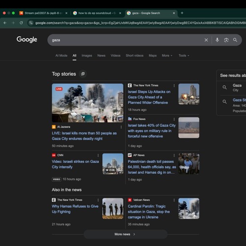
Task: Switch to Images tab
Action: point(87,56)
